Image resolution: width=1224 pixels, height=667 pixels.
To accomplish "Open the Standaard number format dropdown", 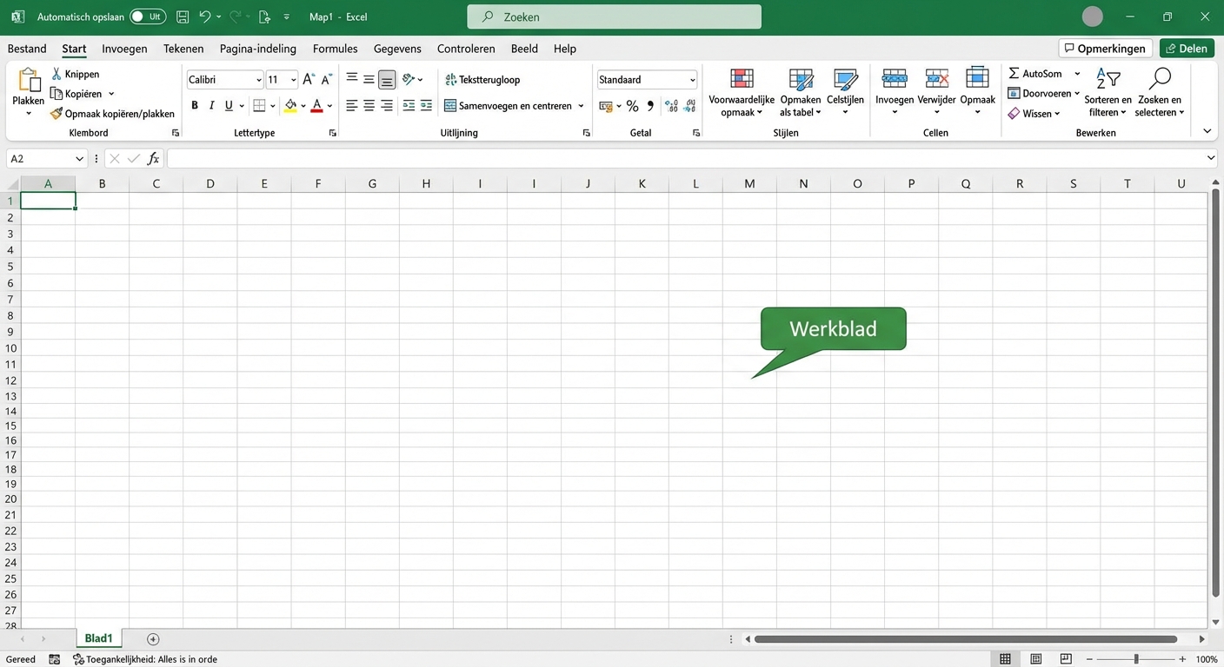I will 691,79.
